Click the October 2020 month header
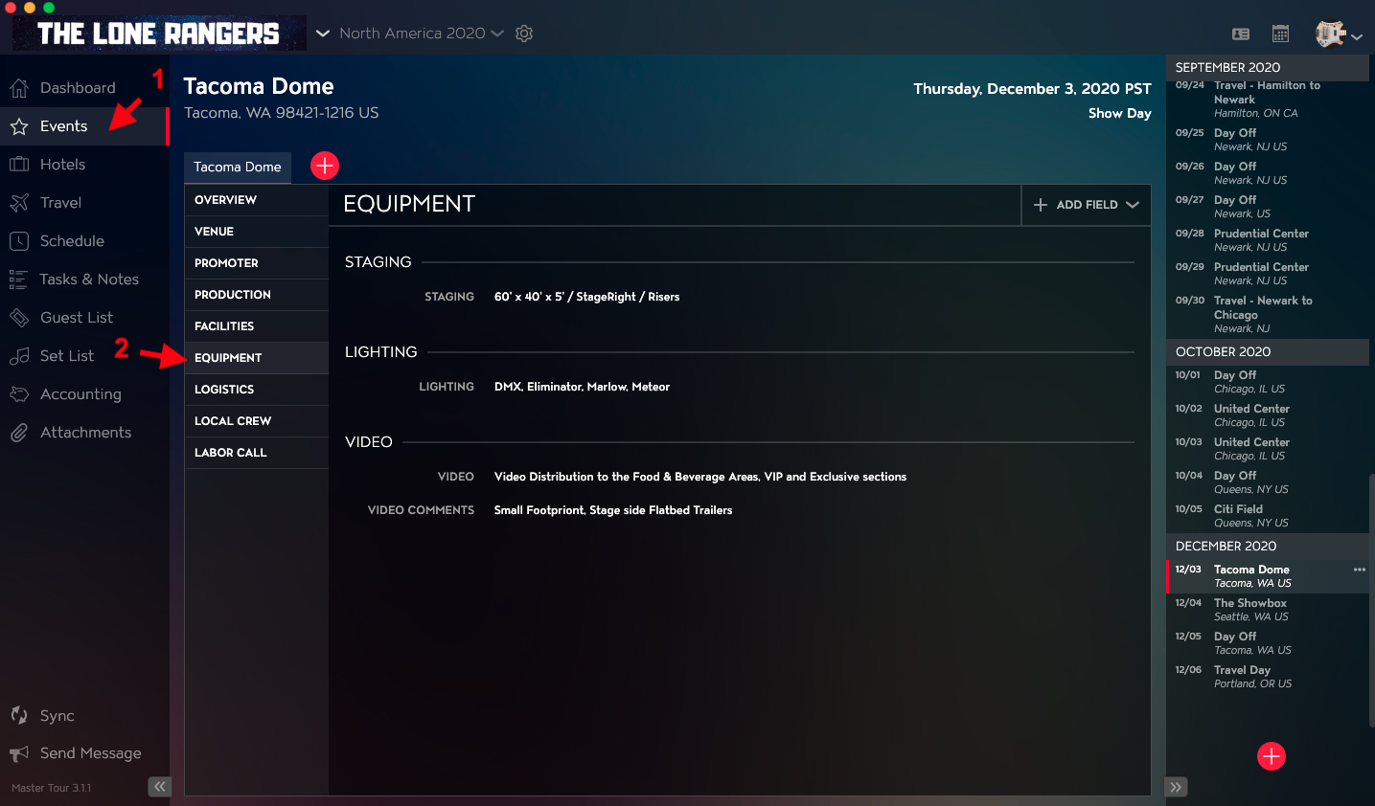Image resolution: width=1375 pixels, height=806 pixels. (x=1267, y=352)
